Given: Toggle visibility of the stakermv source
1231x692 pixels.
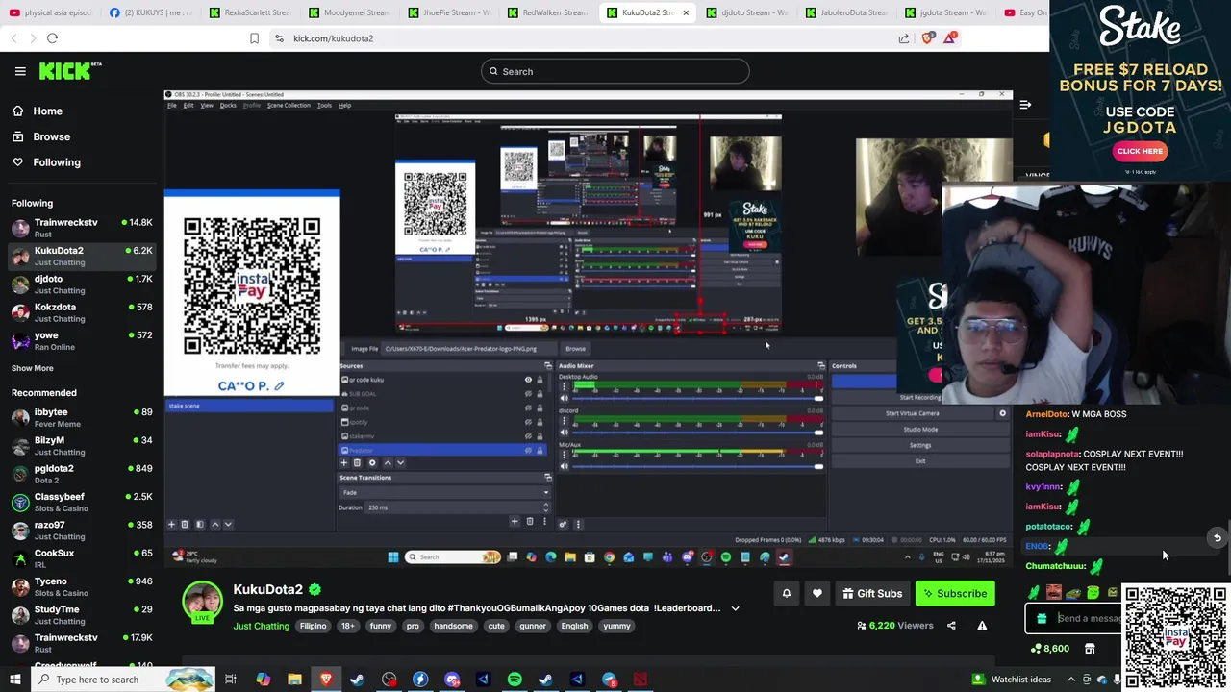Looking at the screenshot, I should (x=528, y=436).
